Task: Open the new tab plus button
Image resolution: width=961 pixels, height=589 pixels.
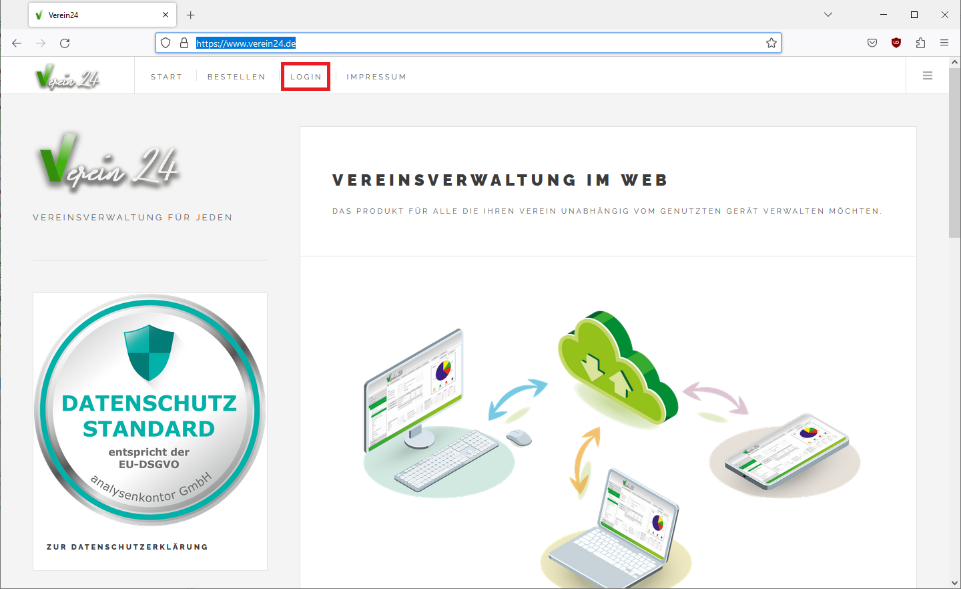Action: (191, 15)
